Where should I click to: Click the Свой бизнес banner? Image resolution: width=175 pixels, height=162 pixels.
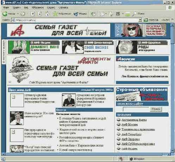pos(88,47)
